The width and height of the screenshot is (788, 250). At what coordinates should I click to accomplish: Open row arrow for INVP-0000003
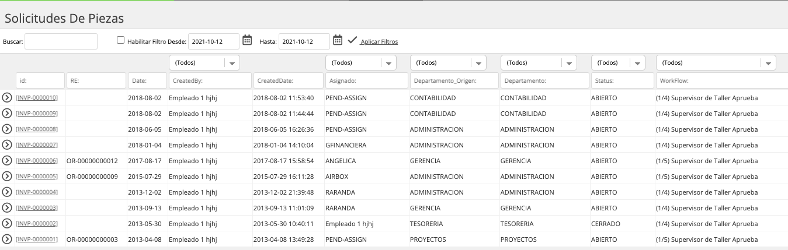click(7, 208)
